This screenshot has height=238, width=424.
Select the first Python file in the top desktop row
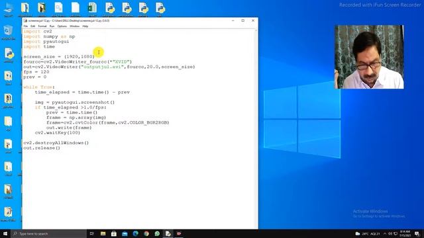109,10
